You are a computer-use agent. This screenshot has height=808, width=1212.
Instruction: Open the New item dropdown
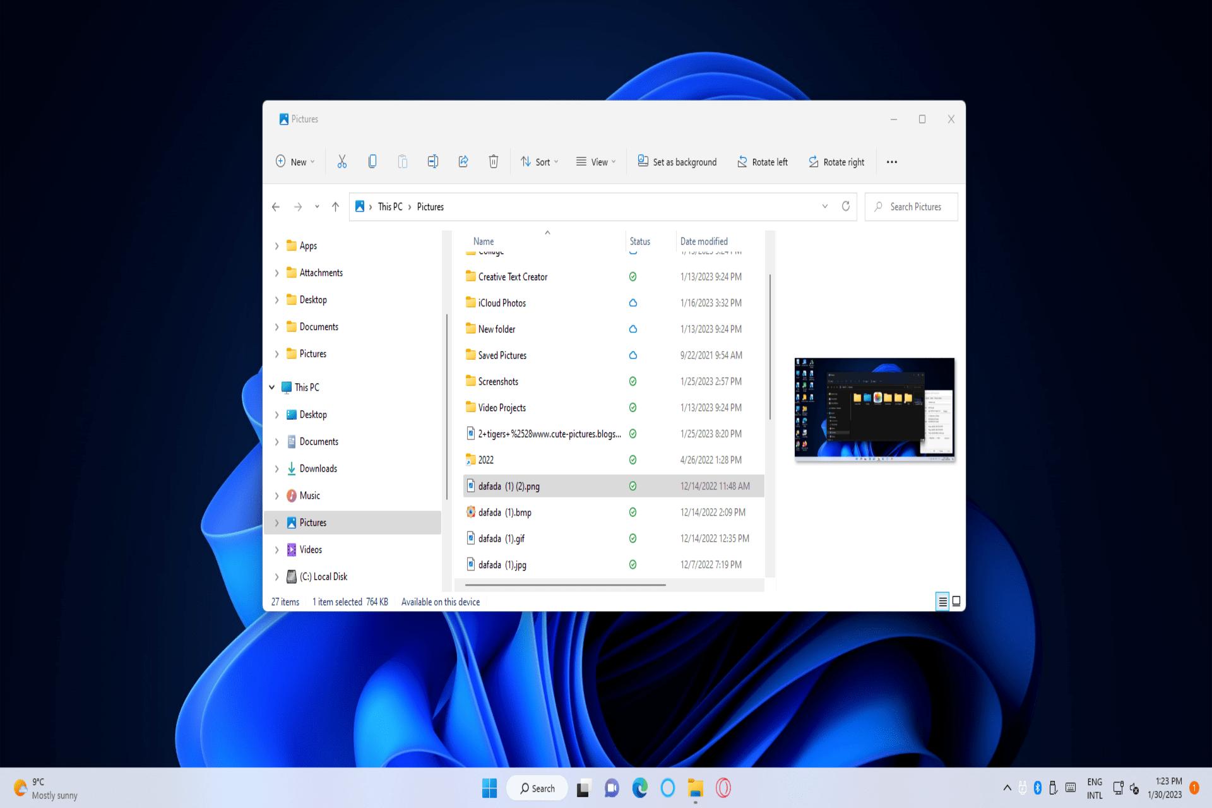[295, 162]
